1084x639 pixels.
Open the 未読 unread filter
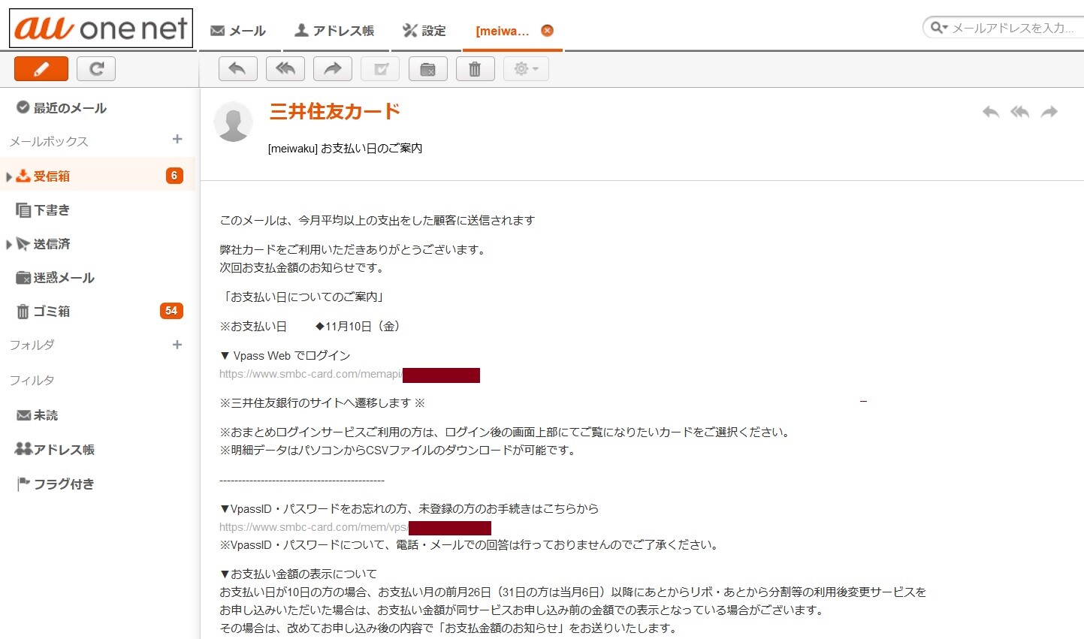37,415
